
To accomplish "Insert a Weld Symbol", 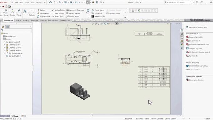I will pyautogui.click(x=58, y=13).
